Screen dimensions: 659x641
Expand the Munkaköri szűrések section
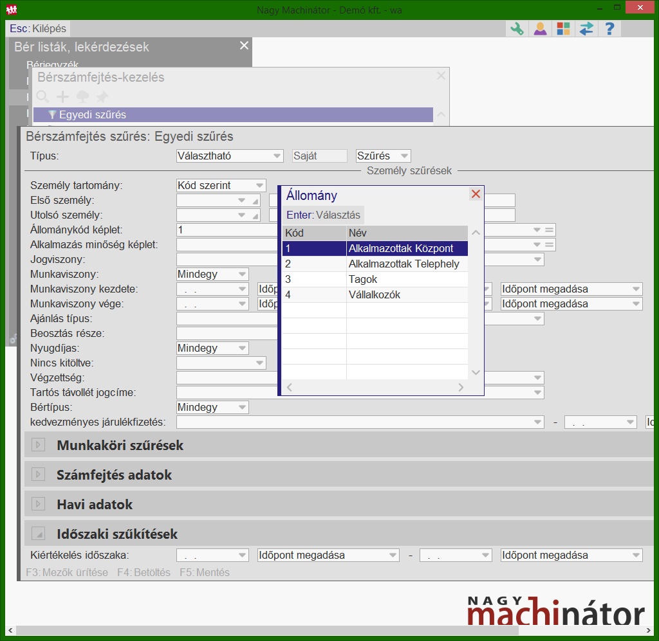tap(39, 445)
